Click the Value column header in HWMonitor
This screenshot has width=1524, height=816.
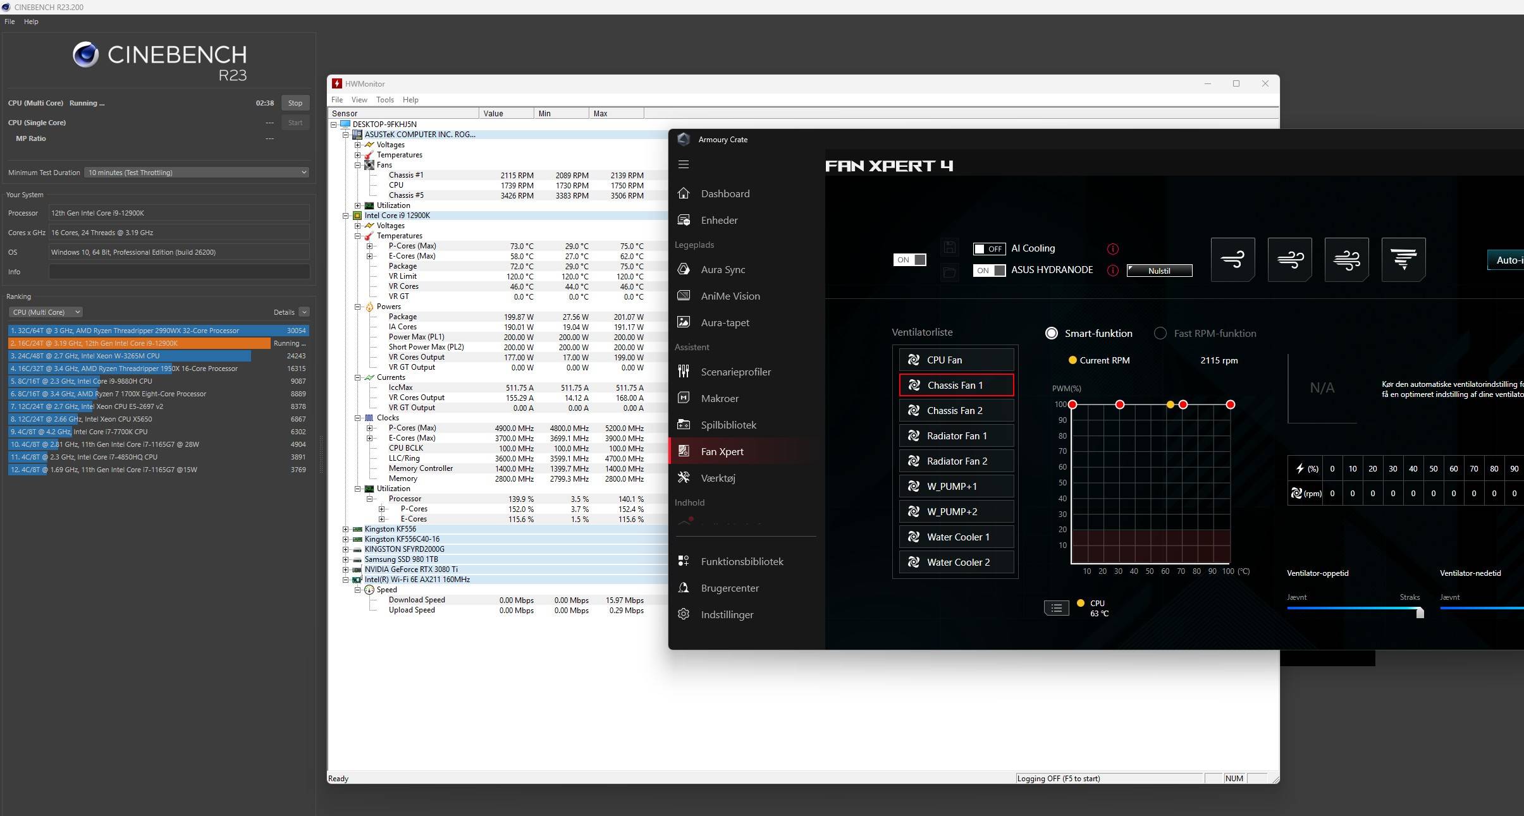coord(507,114)
